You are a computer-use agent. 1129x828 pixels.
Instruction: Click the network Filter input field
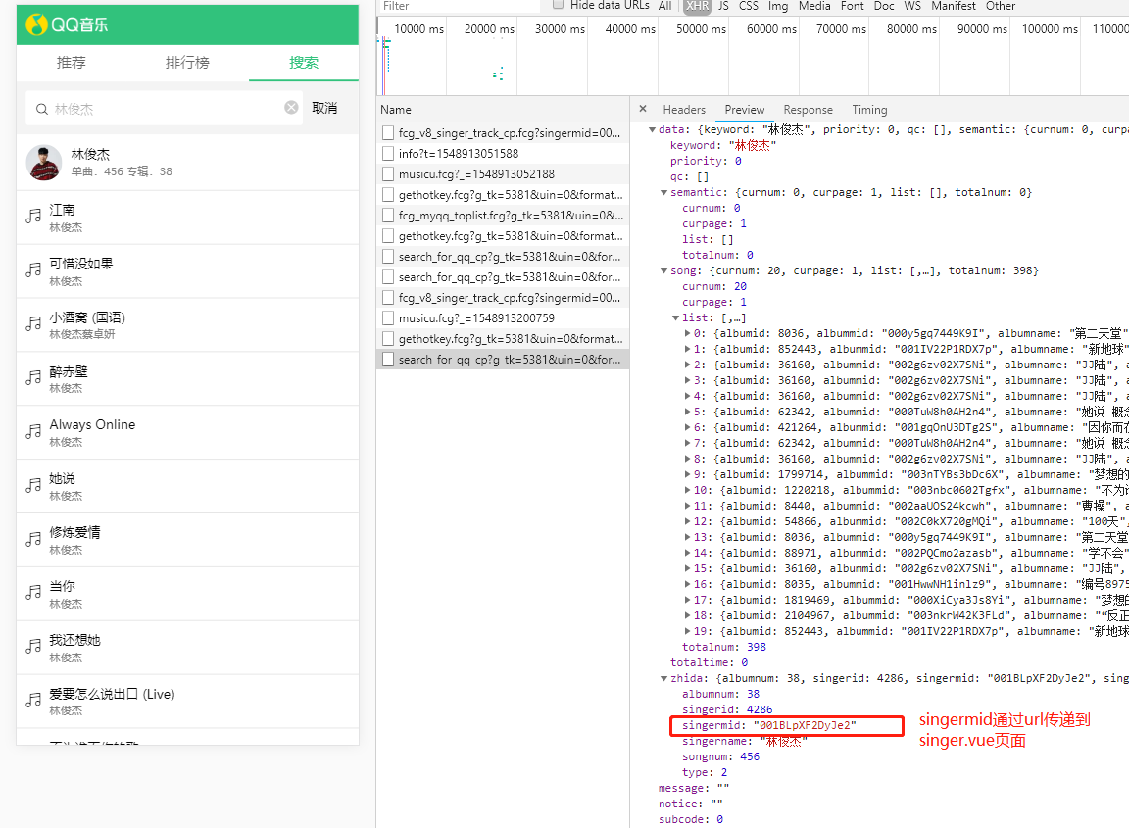click(458, 6)
